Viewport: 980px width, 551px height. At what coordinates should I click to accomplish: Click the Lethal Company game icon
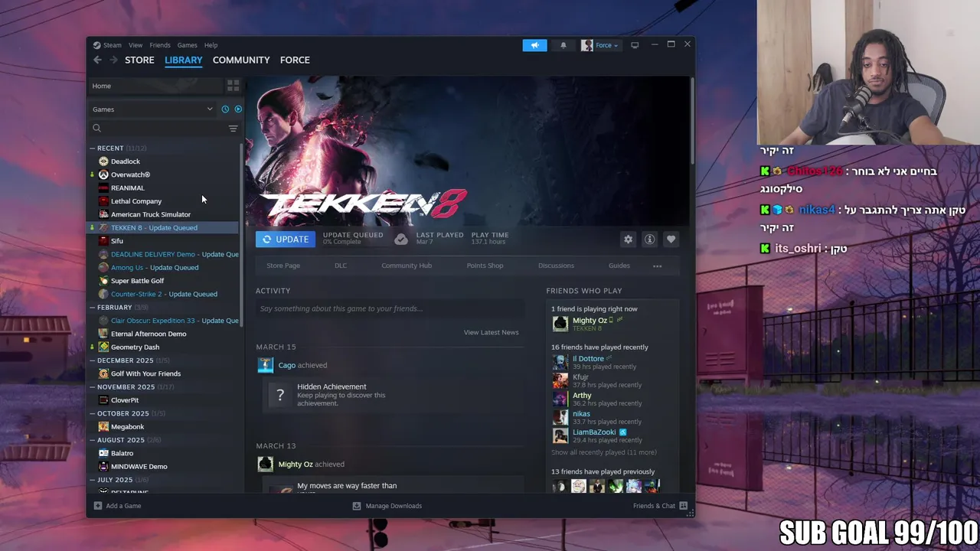tap(103, 201)
